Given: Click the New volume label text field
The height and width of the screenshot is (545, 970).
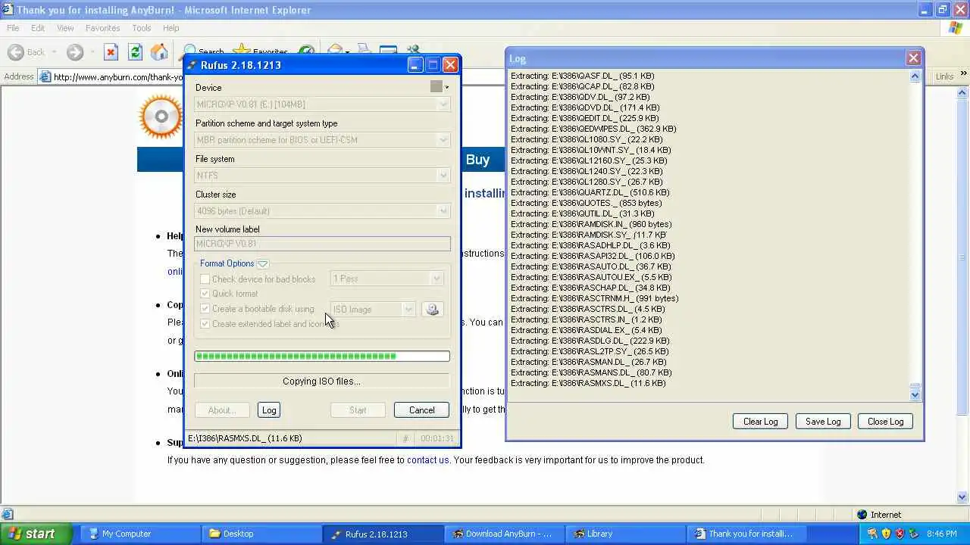Looking at the screenshot, I should coord(322,244).
